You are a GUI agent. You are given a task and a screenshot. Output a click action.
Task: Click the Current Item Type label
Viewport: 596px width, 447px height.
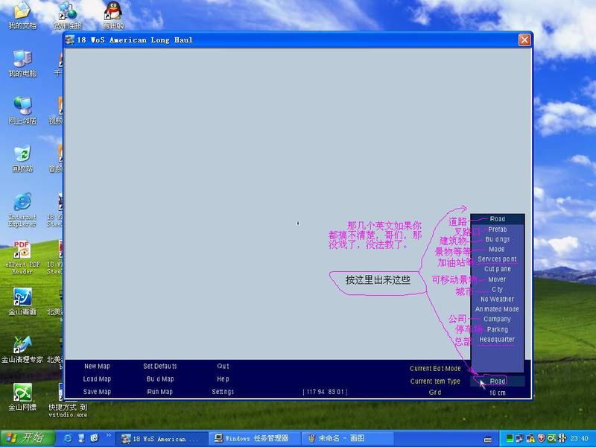(435, 381)
